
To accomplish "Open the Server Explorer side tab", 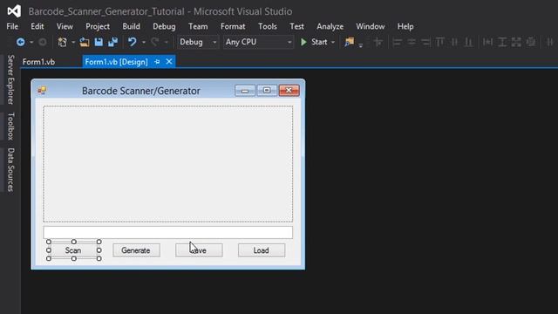I will (x=11, y=79).
